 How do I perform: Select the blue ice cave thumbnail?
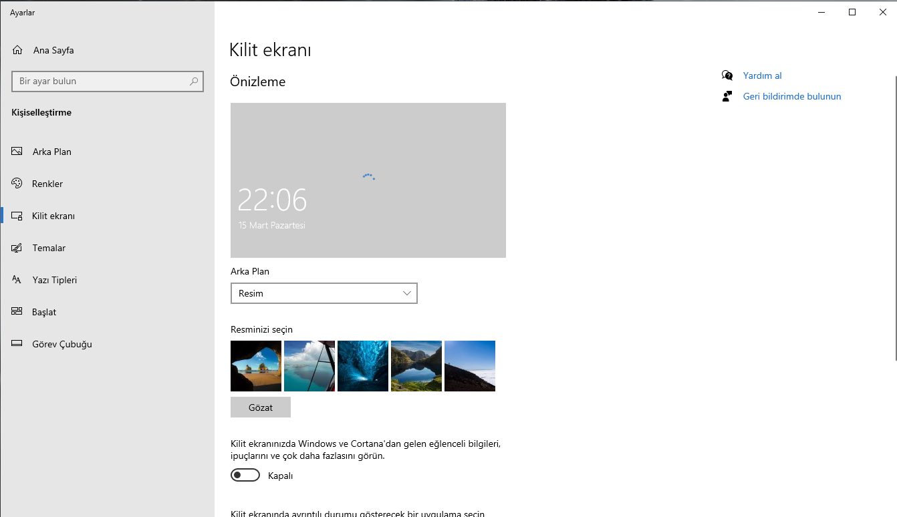363,366
